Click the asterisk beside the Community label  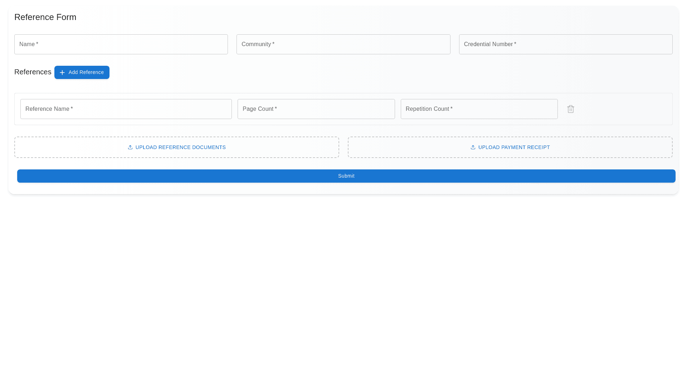pos(273,44)
